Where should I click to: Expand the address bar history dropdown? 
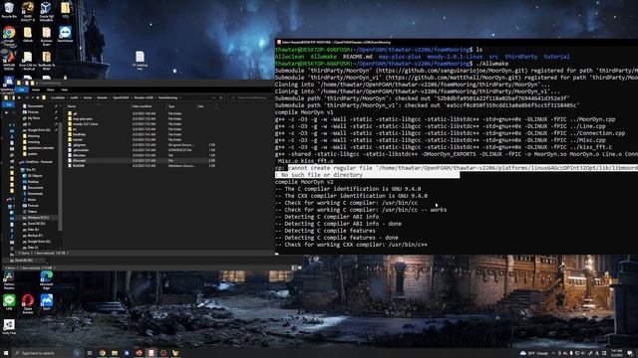click(x=213, y=97)
